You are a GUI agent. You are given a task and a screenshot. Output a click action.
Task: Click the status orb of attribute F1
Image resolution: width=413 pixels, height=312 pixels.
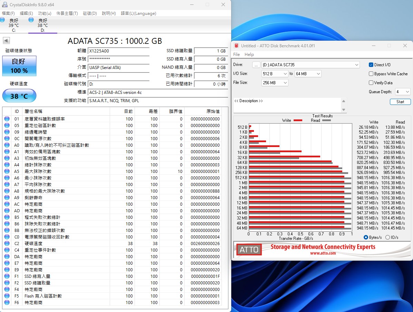coord(7,276)
